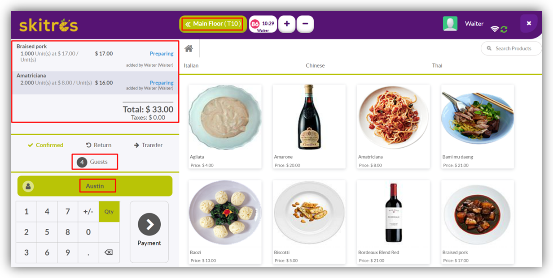This screenshot has width=553, height=278.
Task: Focus the Search Products field
Action: point(513,48)
